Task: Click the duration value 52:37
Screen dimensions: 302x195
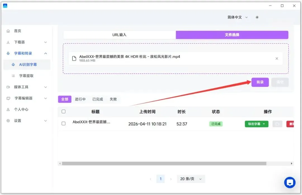Action: point(182,124)
